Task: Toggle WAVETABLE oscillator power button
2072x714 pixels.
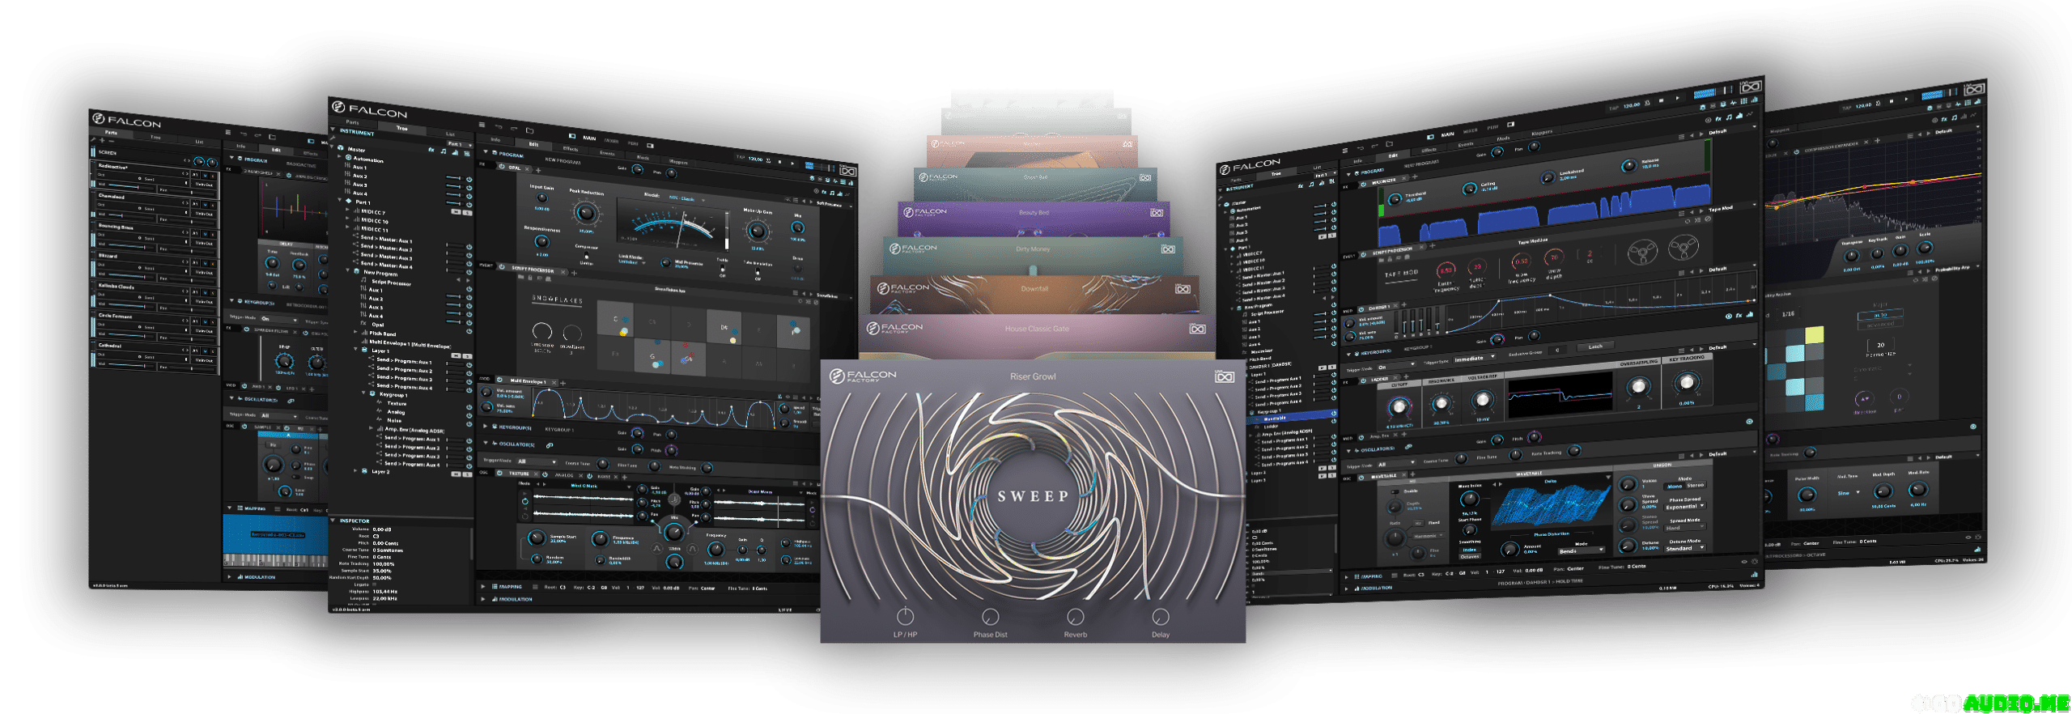Action: tap(1361, 478)
